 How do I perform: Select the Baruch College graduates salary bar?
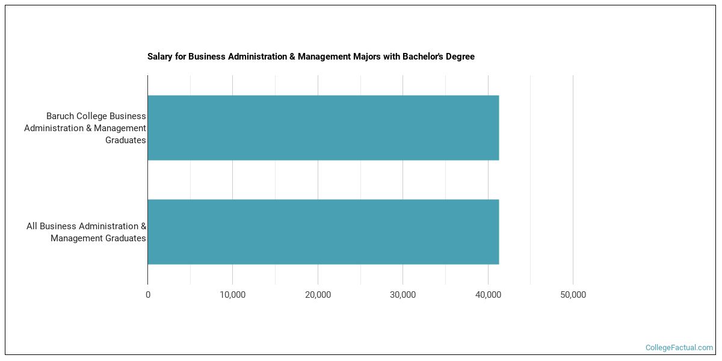(x=323, y=128)
